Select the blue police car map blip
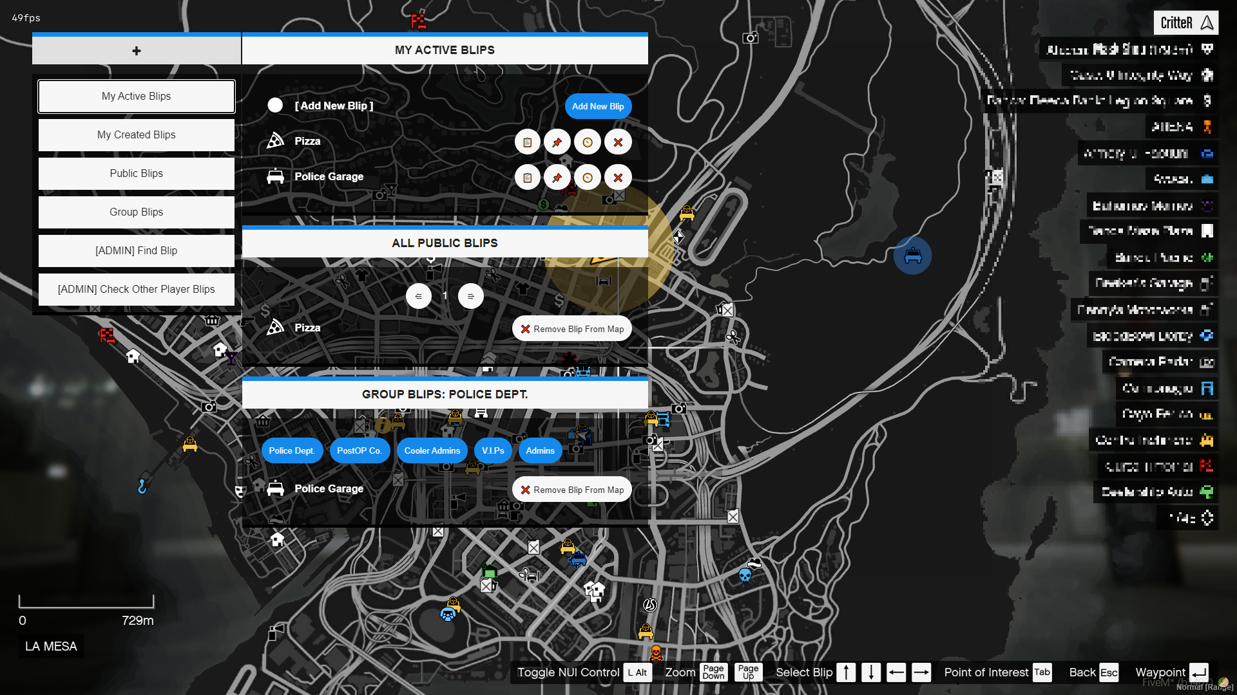This screenshot has width=1237, height=695. pos(912,256)
